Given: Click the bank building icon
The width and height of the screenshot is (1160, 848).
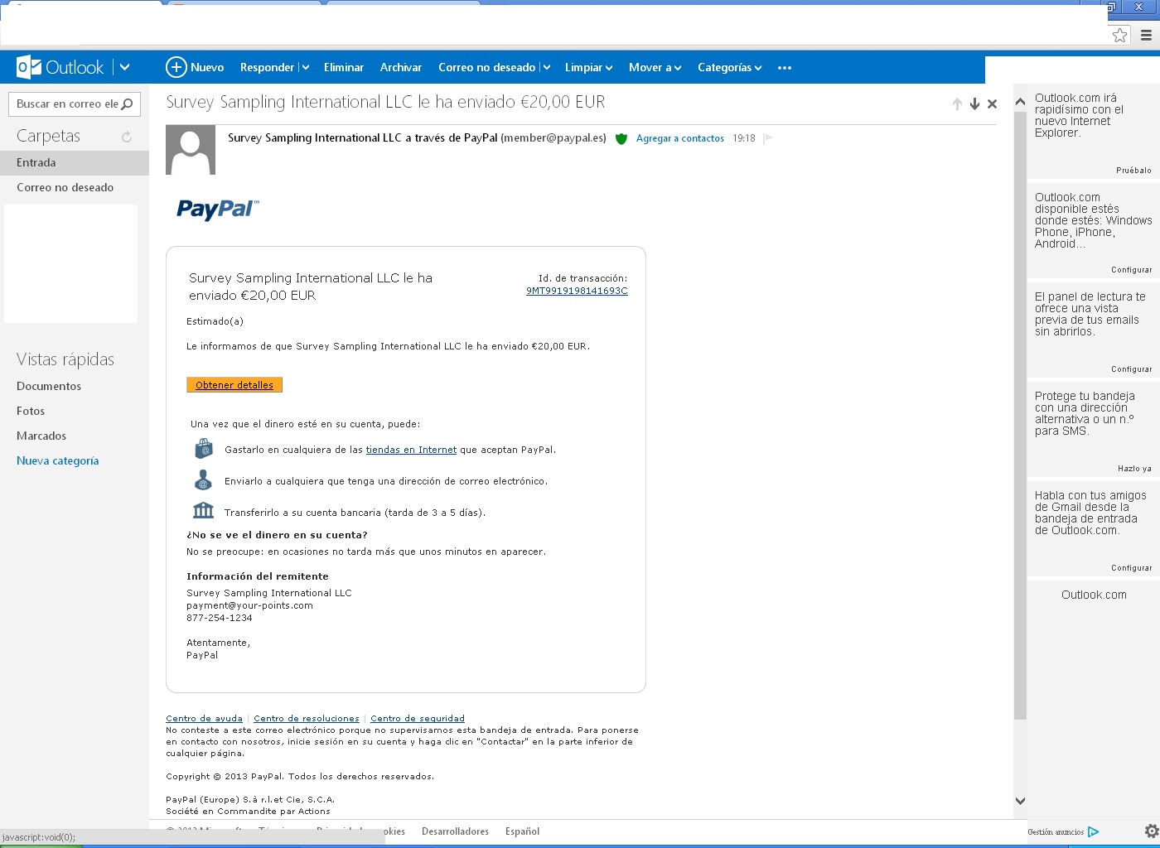Looking at the screenshot, I should click(x=203, y=511).
